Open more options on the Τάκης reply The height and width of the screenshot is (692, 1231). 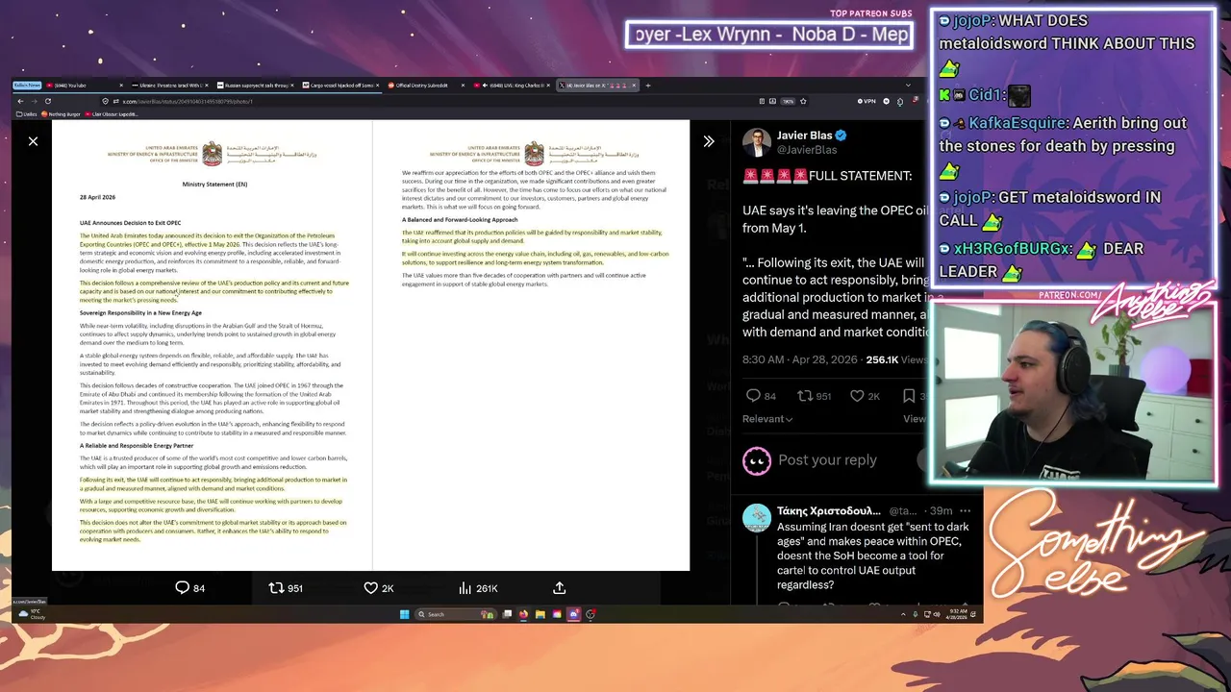(965, 511)
